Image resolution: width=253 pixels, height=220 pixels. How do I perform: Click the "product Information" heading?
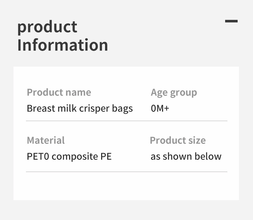pyautogui.click(x=62, y=36)
